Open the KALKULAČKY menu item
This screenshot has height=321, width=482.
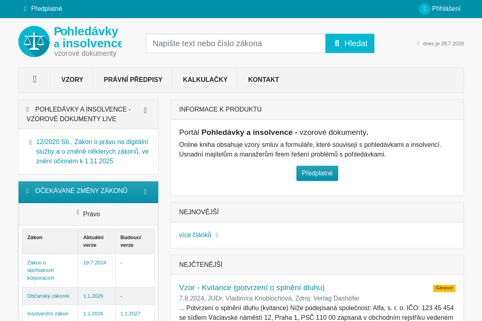tap(205, 79)
